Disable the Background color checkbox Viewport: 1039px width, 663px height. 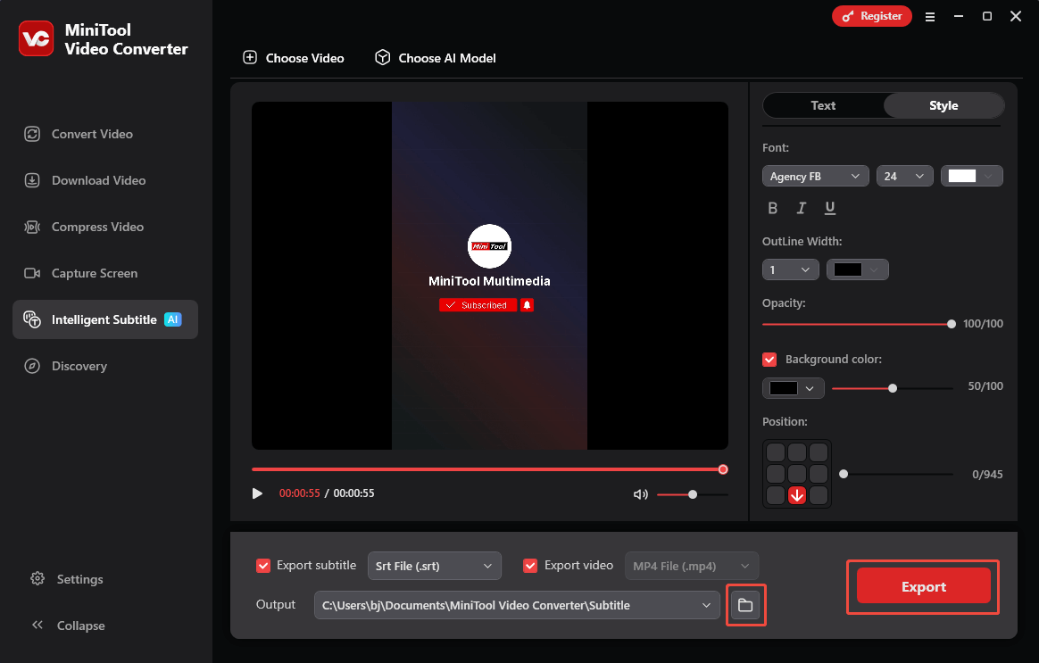[769, 360]
